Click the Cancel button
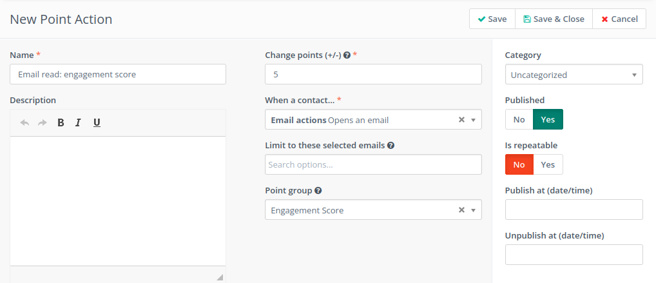The height and width of the screenshot is (283, 656). 619,19
